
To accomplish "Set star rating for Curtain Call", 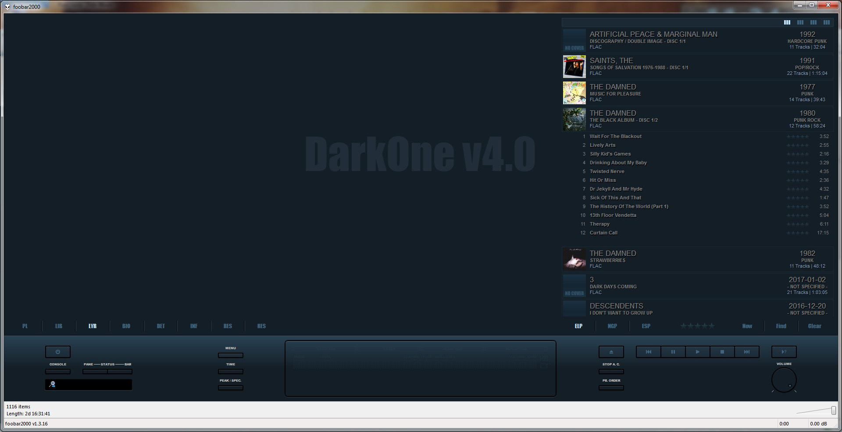I will [x=798, y=233].
